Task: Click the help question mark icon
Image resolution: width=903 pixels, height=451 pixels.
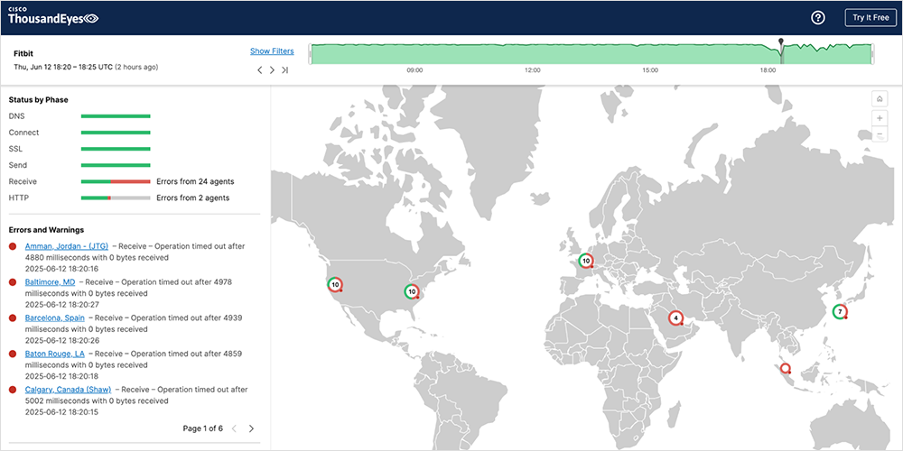Action: tap(818, 18)
